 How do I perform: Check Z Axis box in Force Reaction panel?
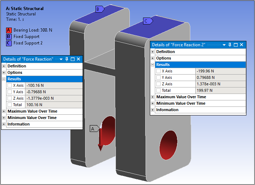pos(10,98)
